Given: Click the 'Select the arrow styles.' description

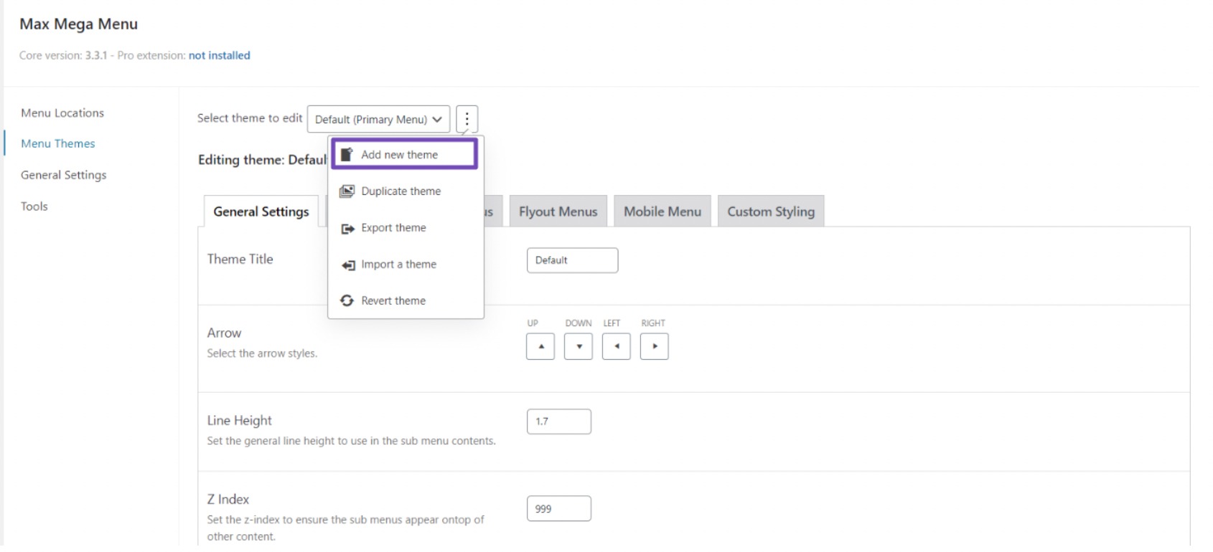Looking at the screenshot, I should [262, 353].
